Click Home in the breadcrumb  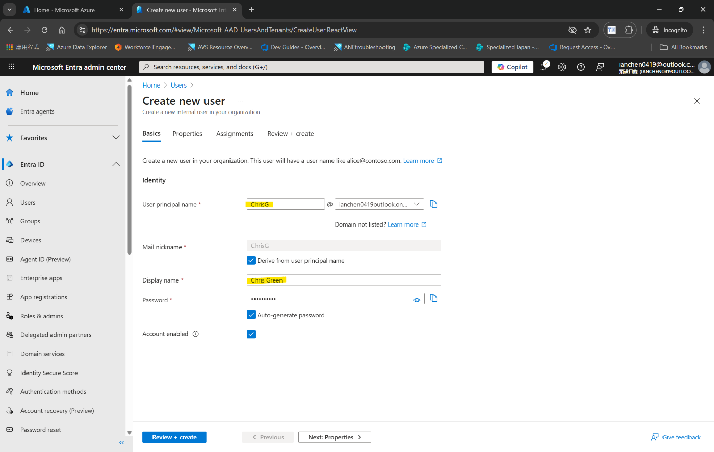[151, 85]
